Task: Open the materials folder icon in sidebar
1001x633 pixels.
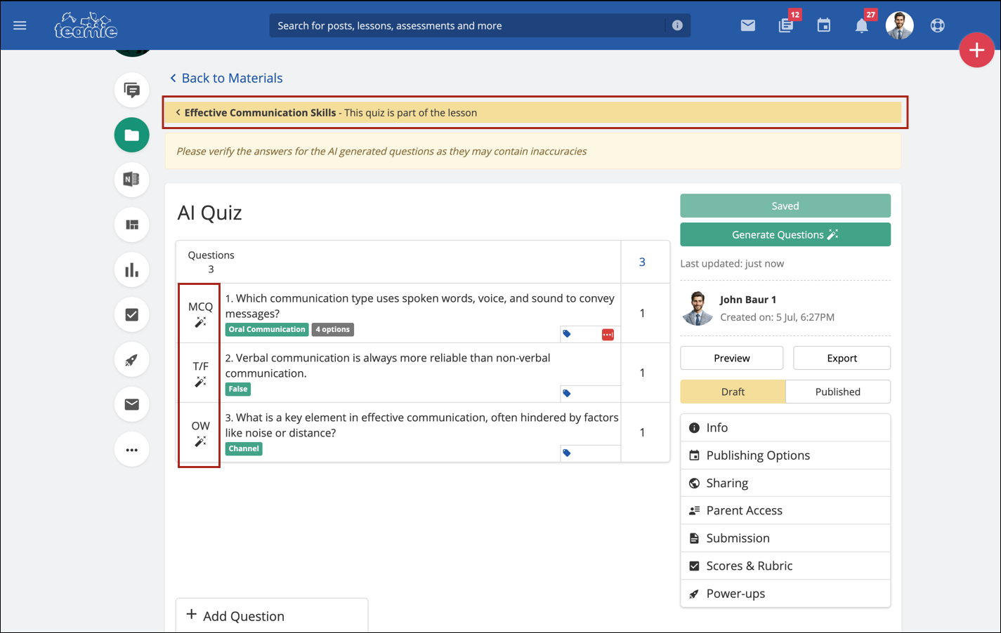Action: click(x=132, y=135)
